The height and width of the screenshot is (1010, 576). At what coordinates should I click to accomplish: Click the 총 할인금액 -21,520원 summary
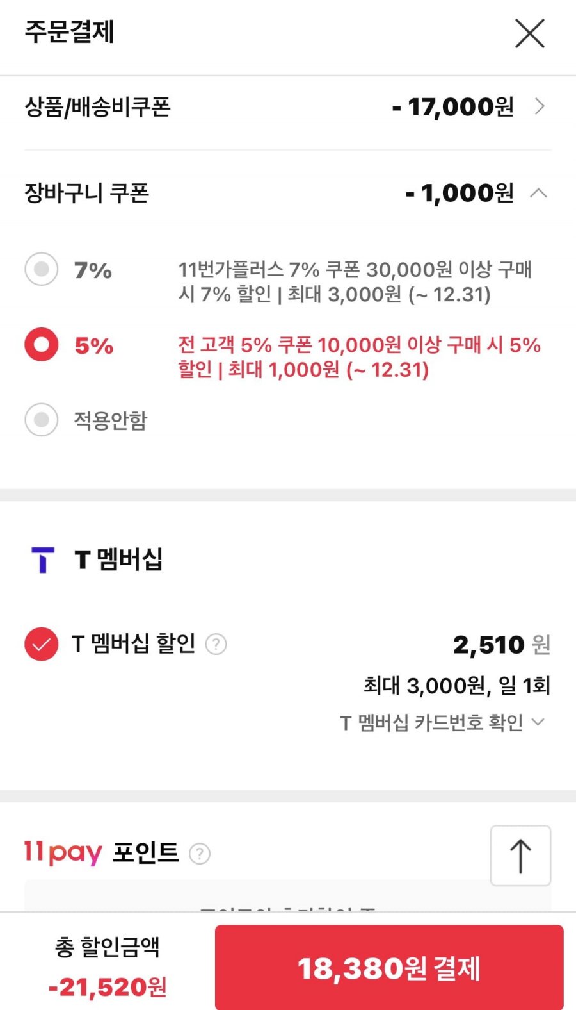click(108, 968)
